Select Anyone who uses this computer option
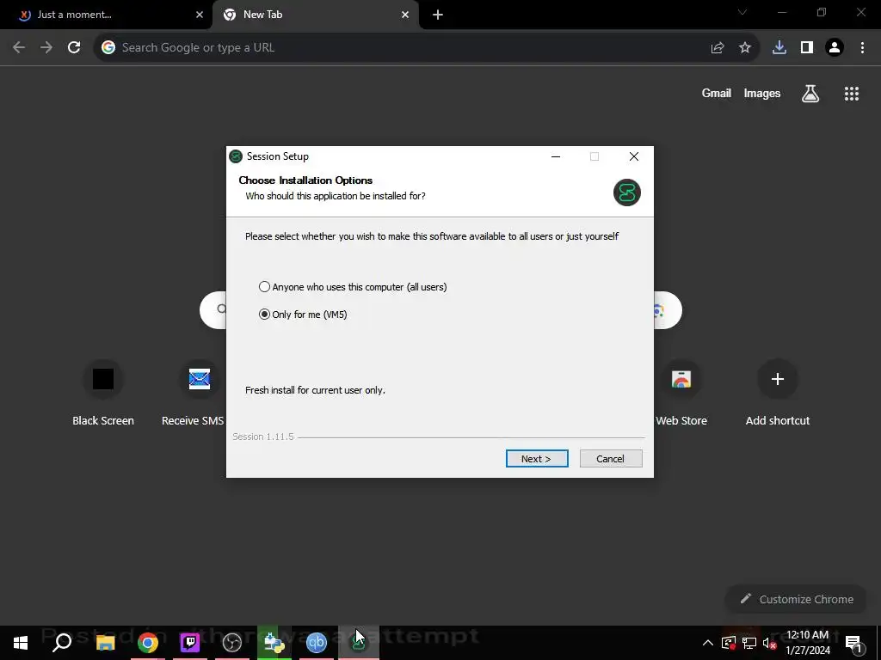The width and height of the screenshot is (881, 660). pyautogui.click(x=353, y=287)
